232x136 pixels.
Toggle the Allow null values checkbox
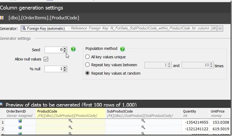(46, 59)
